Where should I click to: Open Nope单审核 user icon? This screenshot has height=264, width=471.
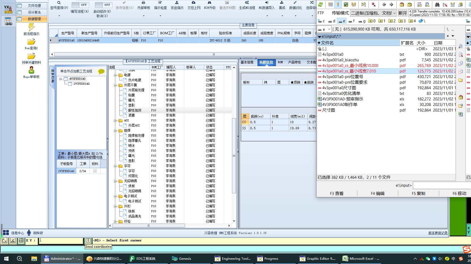click(31, 70)
